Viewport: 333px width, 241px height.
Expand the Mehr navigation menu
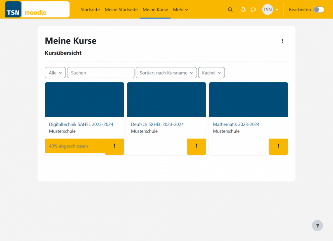[x=180, y=10]
